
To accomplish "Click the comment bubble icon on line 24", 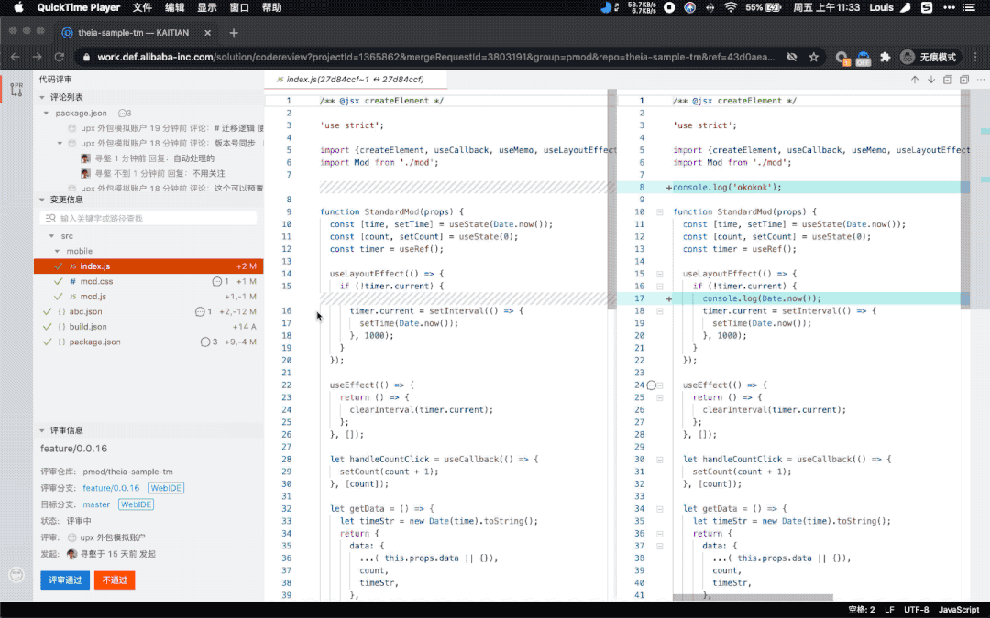I will point(652,385).
